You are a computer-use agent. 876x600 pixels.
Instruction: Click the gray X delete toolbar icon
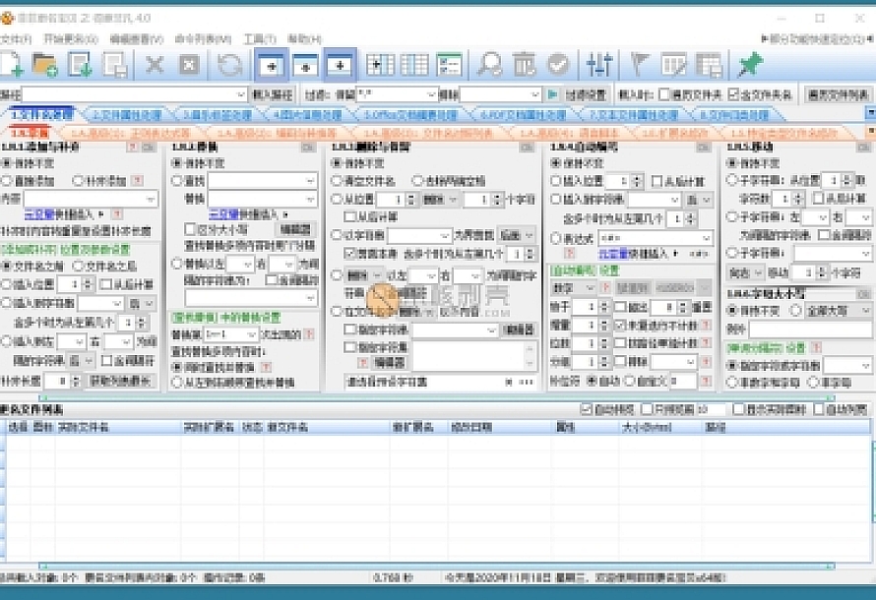155,65
